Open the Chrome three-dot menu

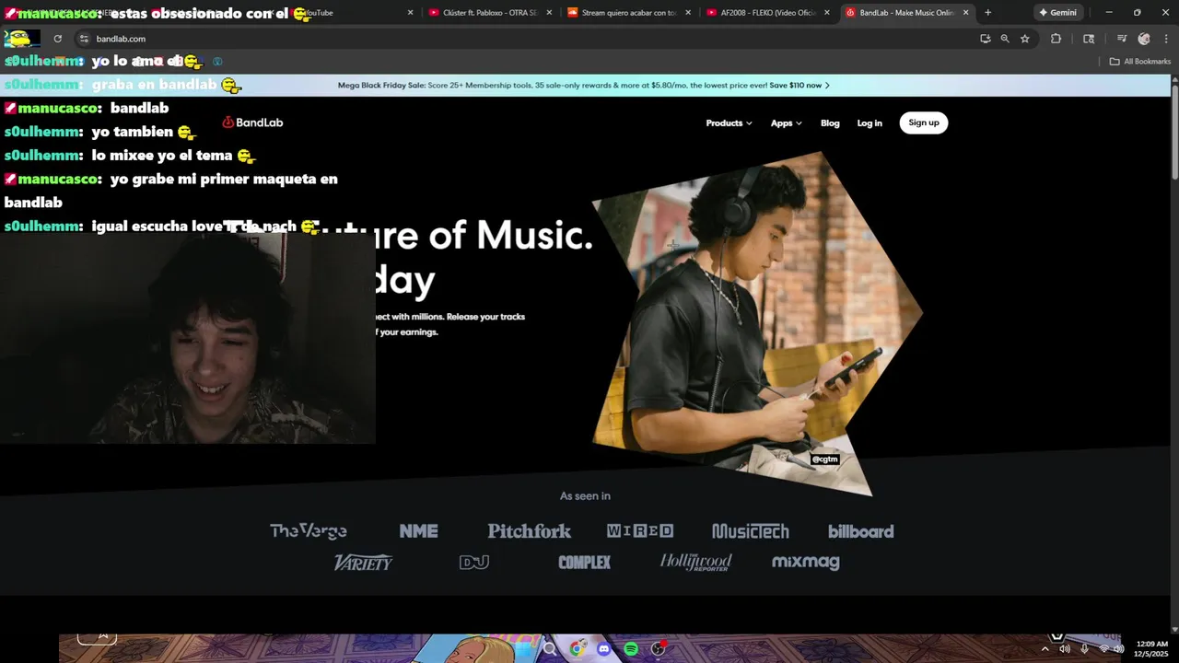click(x=1164, y=39)
